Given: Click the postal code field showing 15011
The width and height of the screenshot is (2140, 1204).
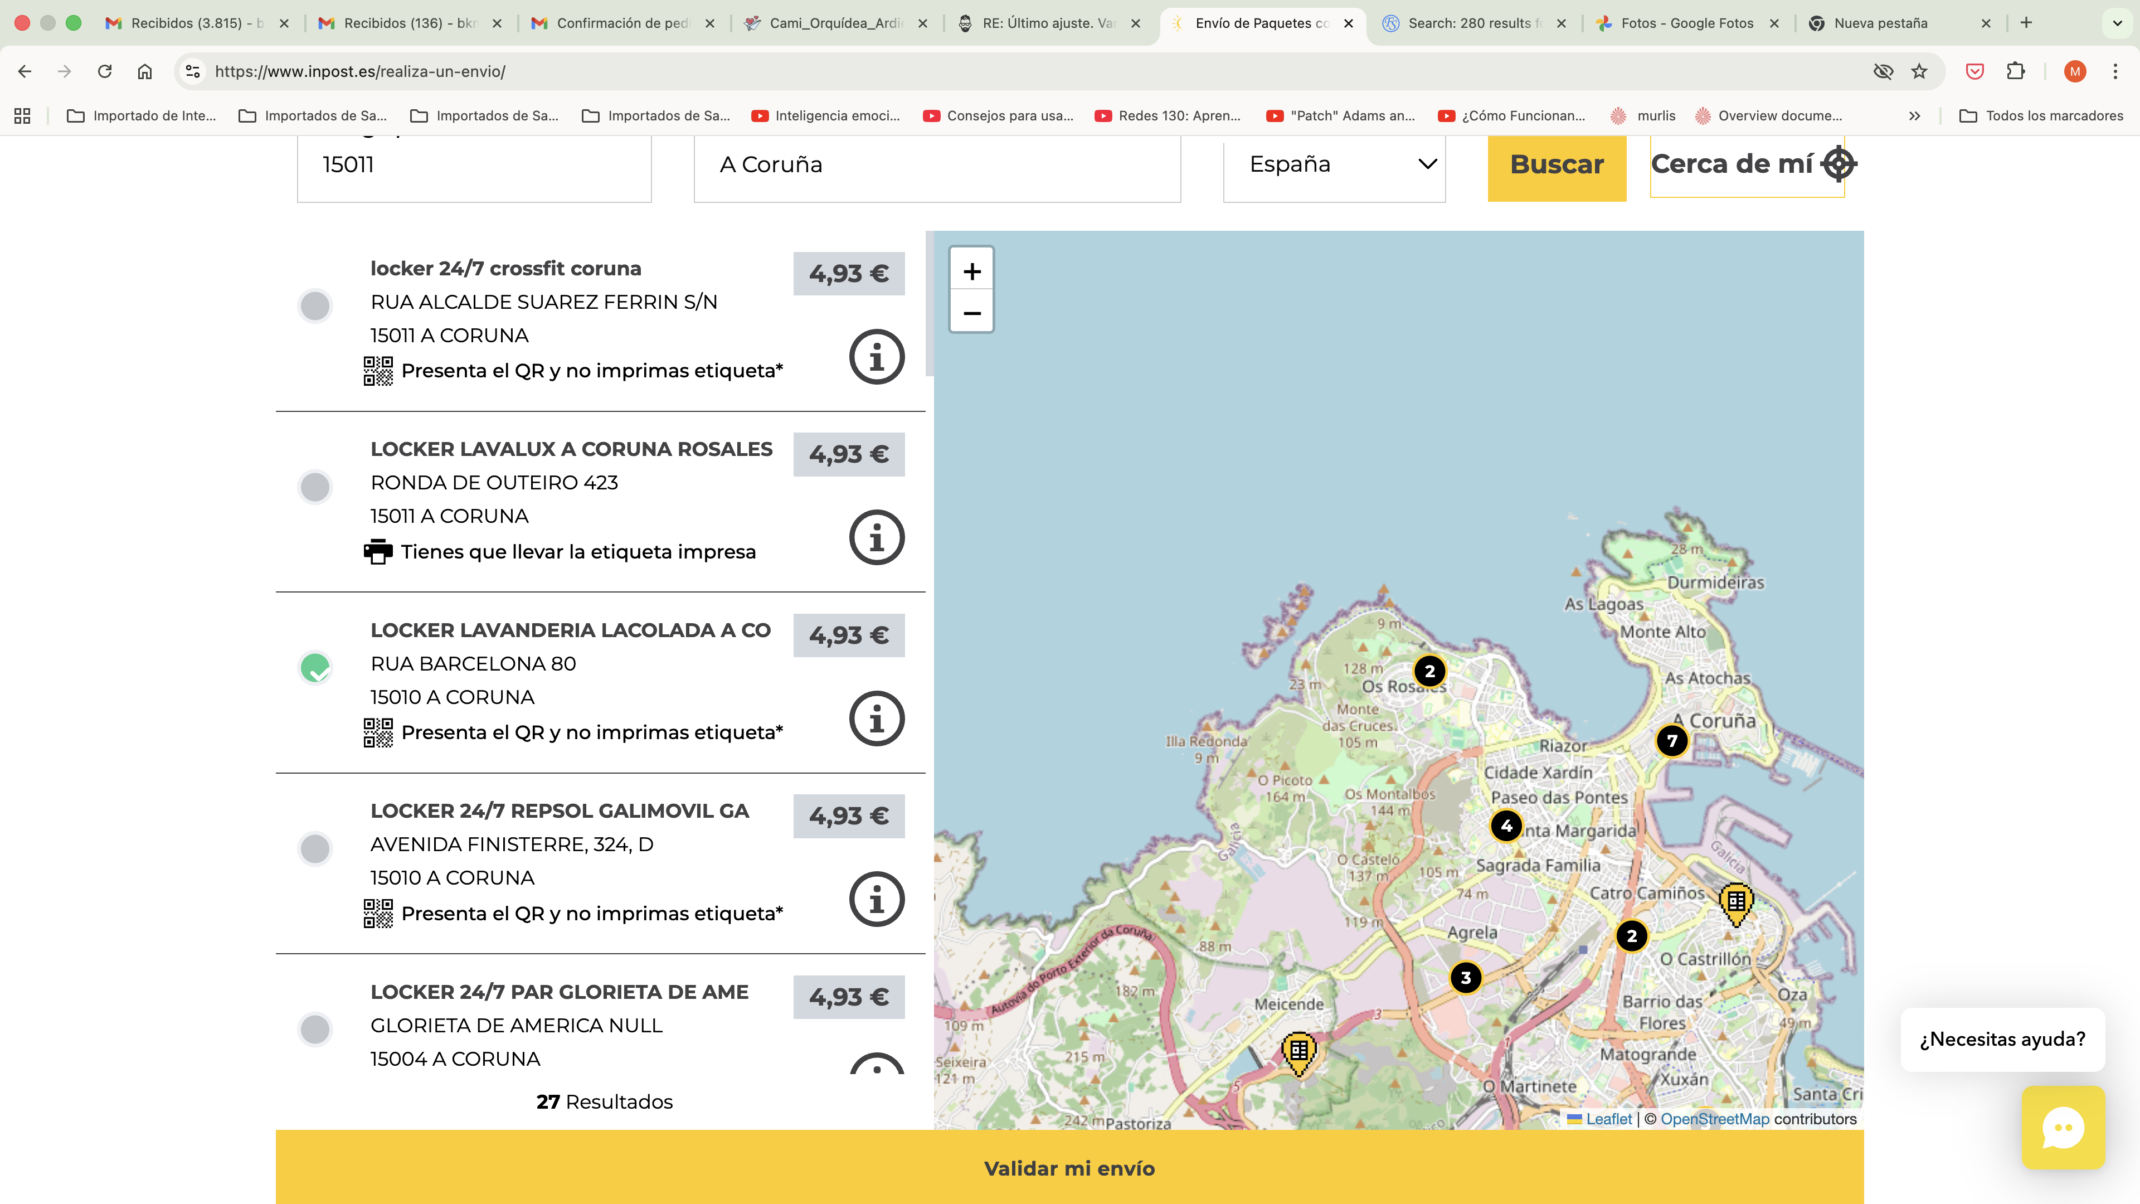Looking at the screenshot, I should click(474, 164).
